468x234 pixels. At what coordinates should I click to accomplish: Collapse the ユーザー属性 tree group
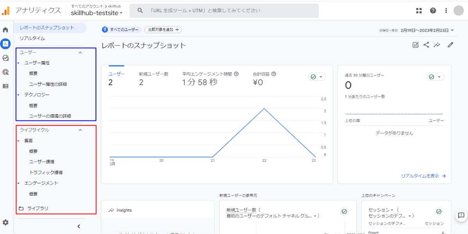coord(18,63)
